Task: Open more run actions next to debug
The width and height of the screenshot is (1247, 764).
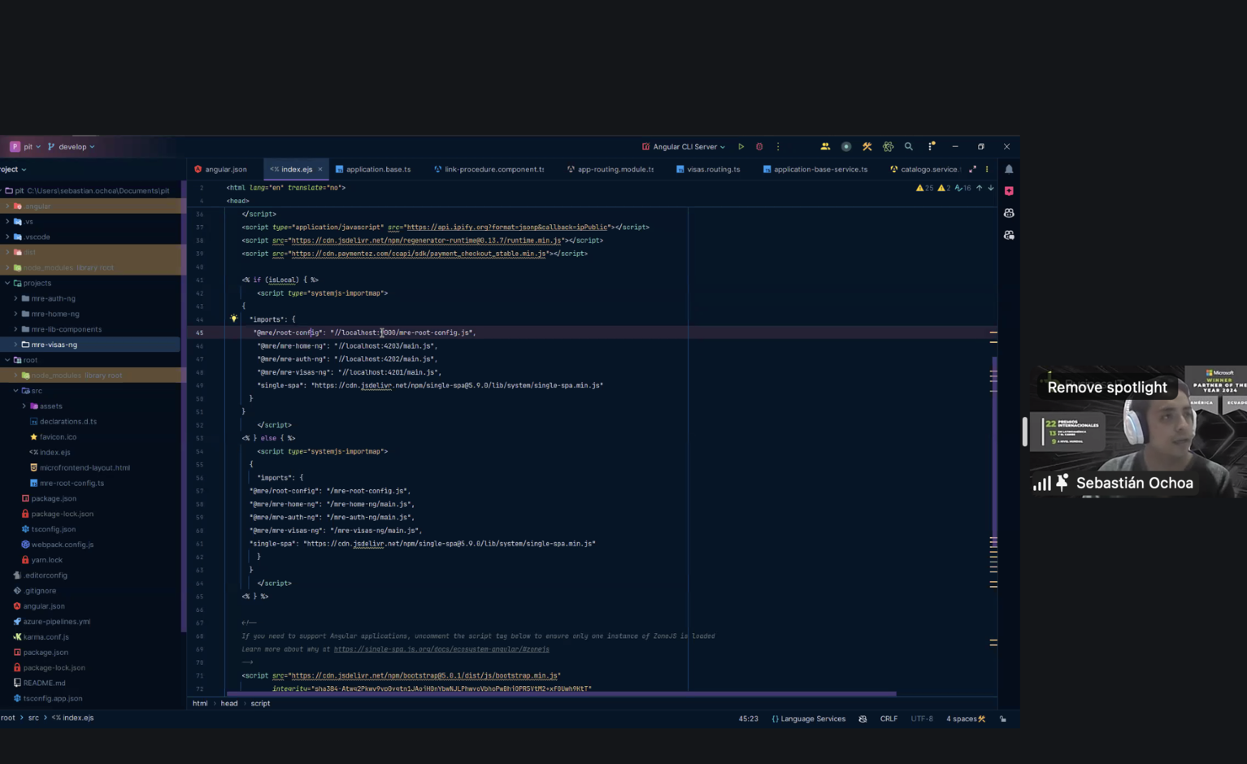Action: pyautogui.click(x=778, y=147)
